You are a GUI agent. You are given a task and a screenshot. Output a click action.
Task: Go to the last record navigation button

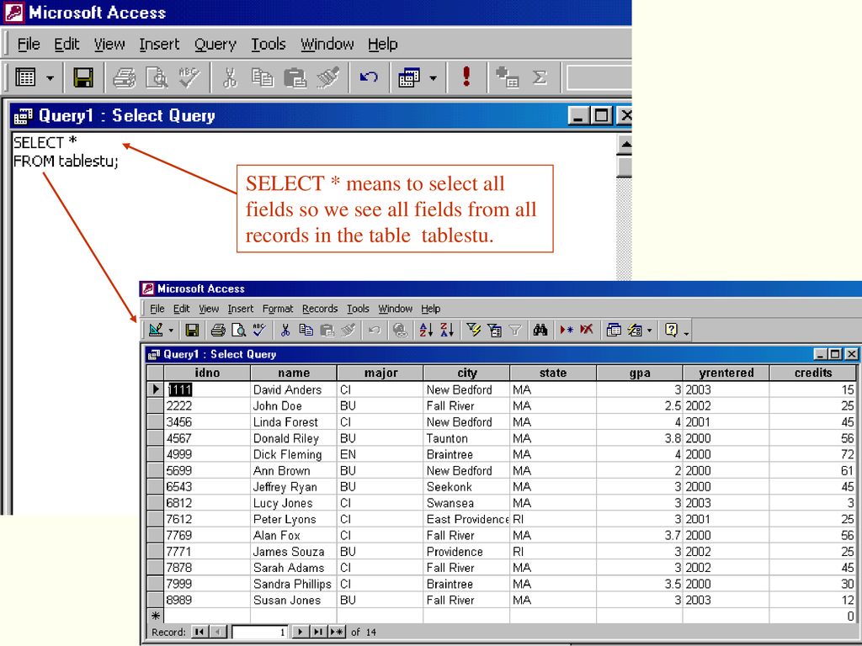(317, 633)
